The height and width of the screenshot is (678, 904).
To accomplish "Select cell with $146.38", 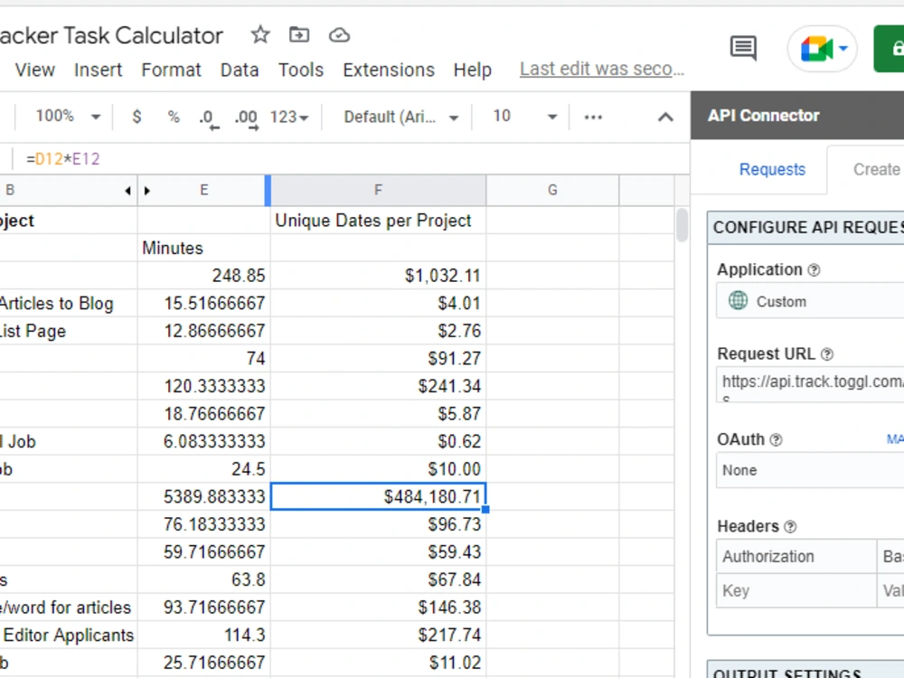I will pos(378,607).
